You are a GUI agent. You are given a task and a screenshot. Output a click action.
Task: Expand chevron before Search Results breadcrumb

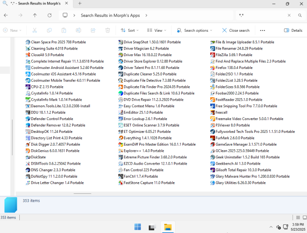point(74,15)
